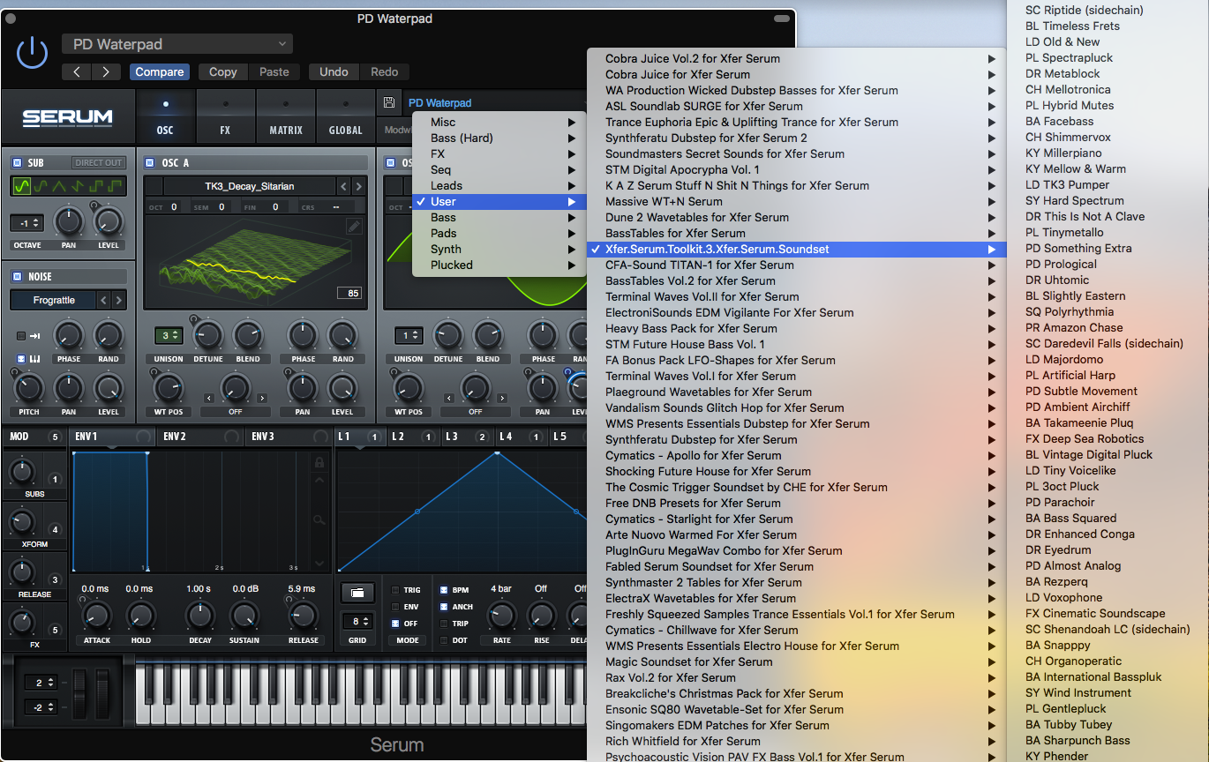Click the envelope display up chevron
Screen dimensions: 1209x762
click(319, 482)
